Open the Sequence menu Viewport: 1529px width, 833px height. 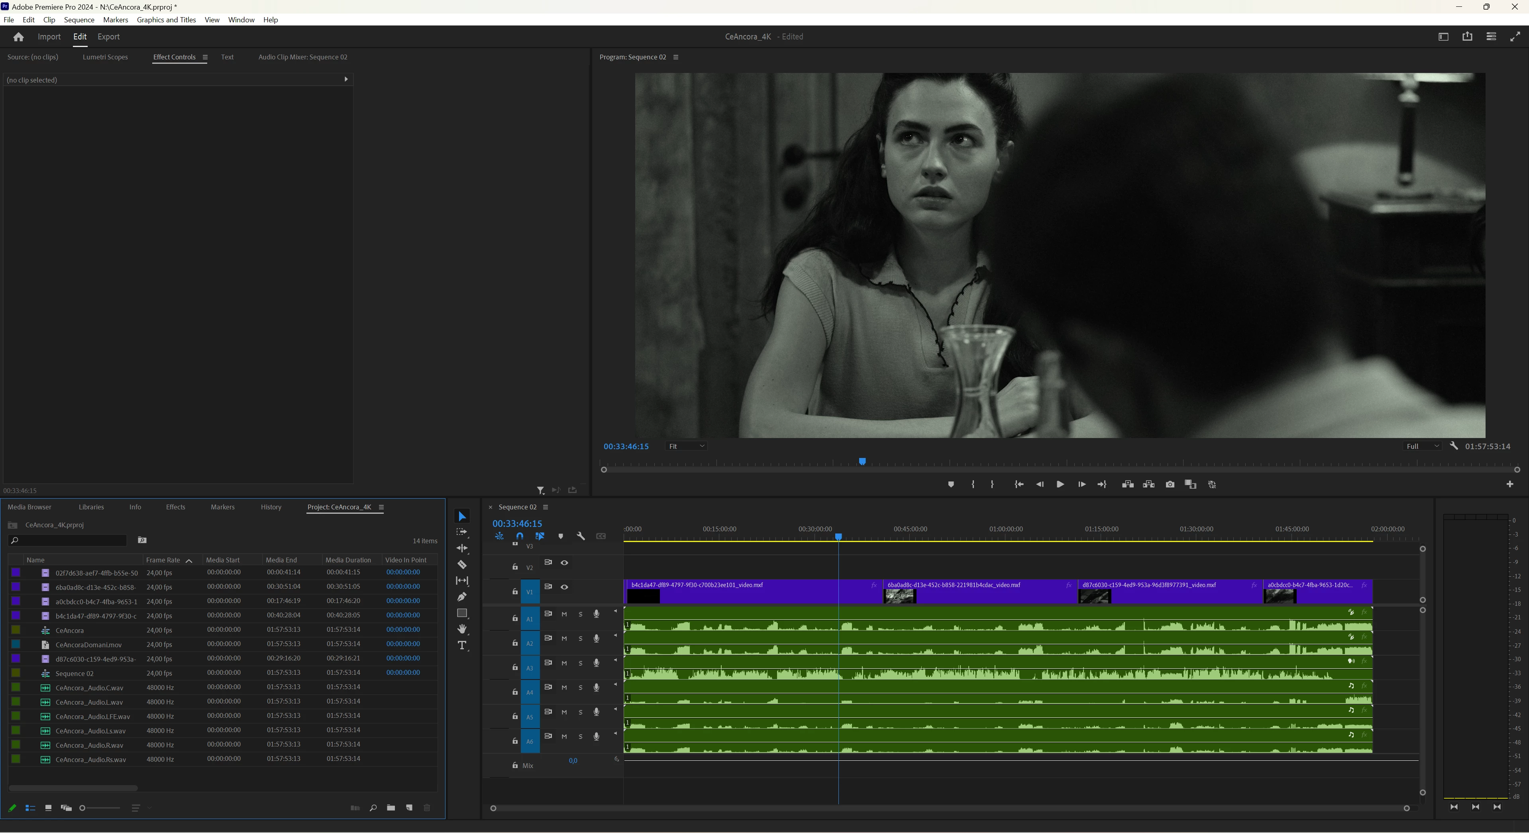(79, 20)
